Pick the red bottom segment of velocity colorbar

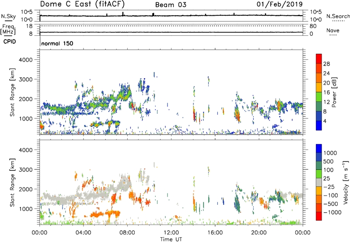319,216
